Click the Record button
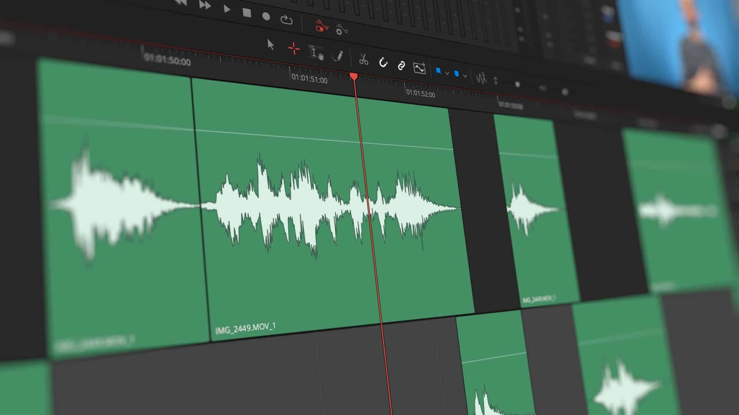739x415 pixels. pos(266,17)
